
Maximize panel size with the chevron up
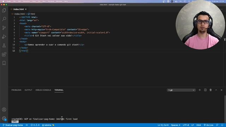coord(216,90)
